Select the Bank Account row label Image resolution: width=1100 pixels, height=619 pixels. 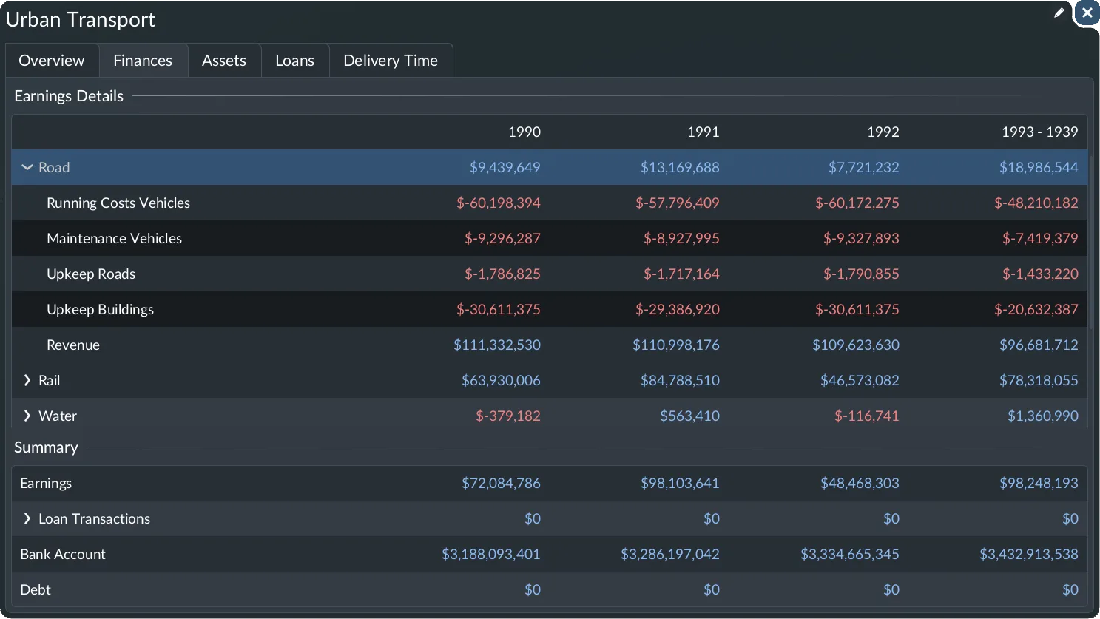tap(63, 554)
